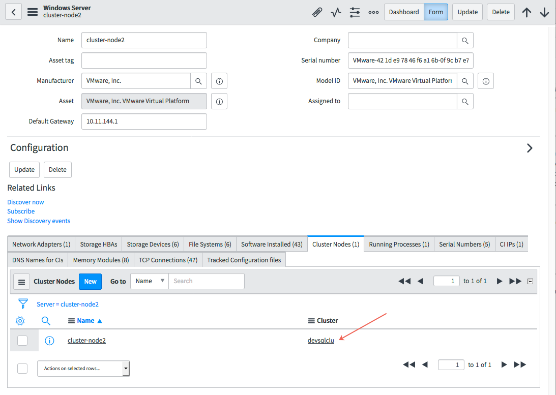Switch to Storage Devices tab
The width and height of the screenshot is (556, 395).
pos(153,244)
